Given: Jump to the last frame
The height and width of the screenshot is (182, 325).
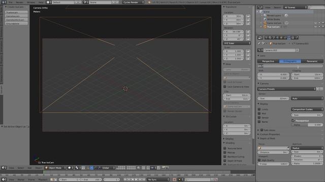Looking at the screenshot, I should click(144, 179).
